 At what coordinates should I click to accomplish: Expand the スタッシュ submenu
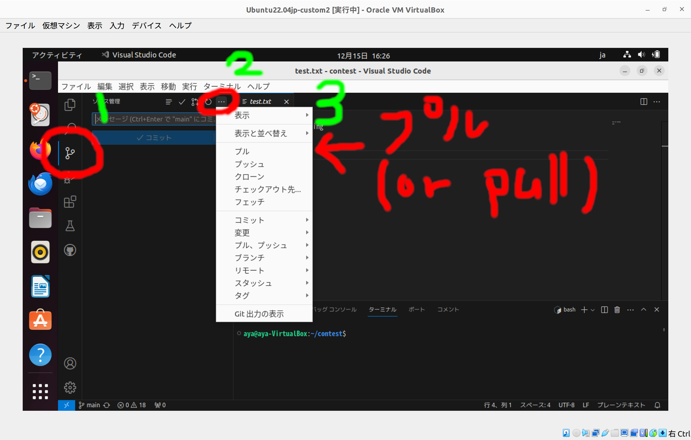[x=264, y=283]
